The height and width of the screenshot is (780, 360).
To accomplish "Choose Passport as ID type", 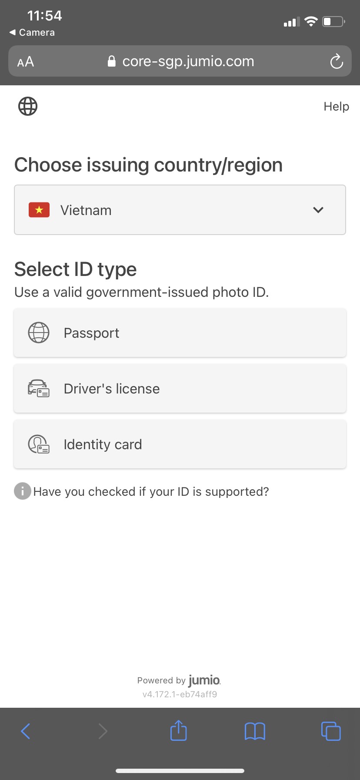I will [x=180, y=333].
